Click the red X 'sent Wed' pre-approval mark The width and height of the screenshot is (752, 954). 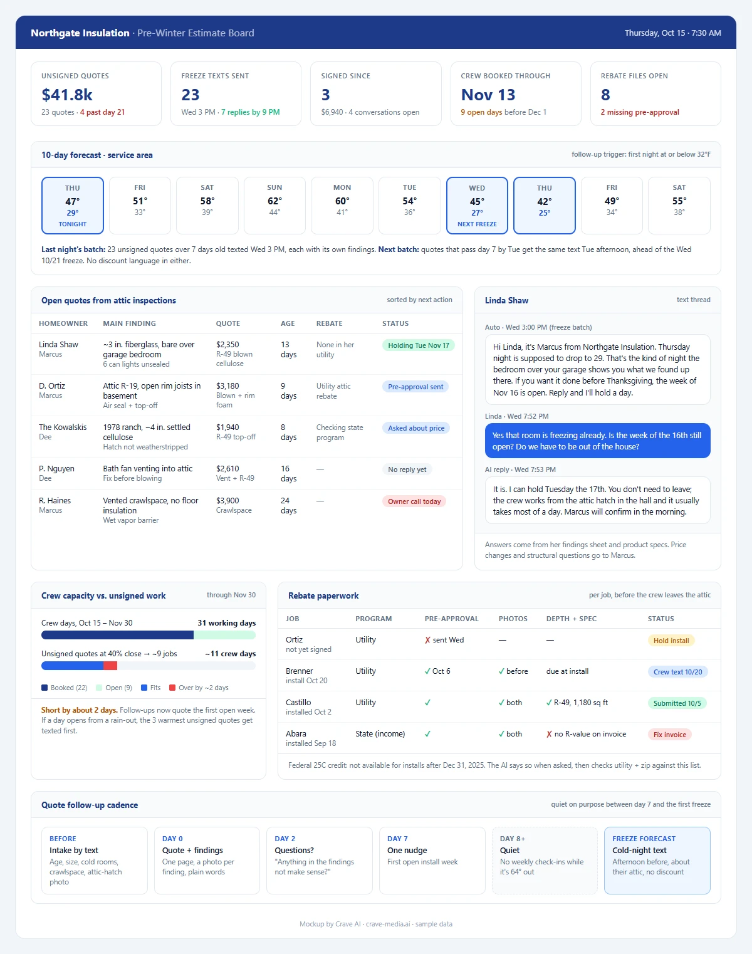click(x=427, y=640)
